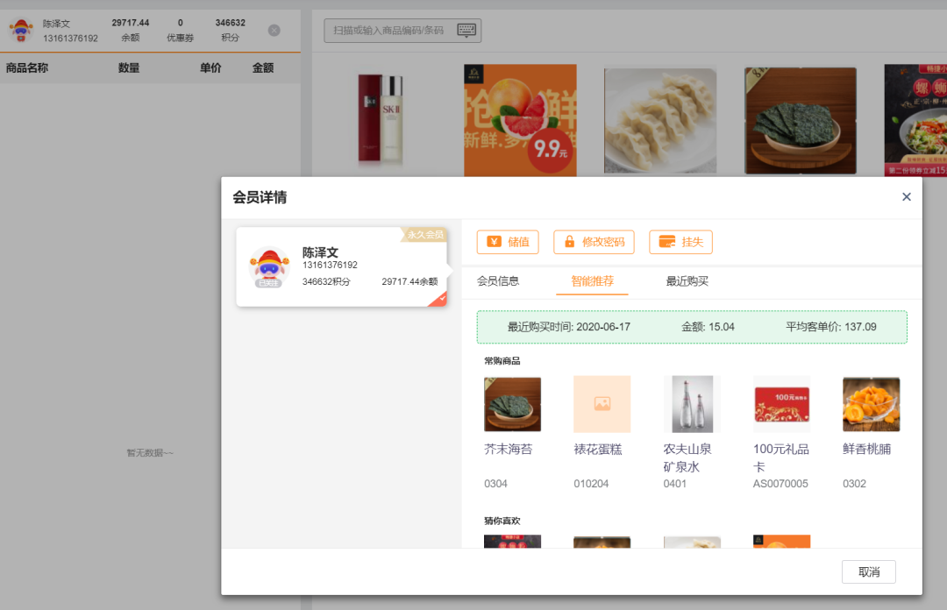Switch to the 最近购买 tab
Image resolution: width=947 pixels, height=610 pixels.
[687, 280]
